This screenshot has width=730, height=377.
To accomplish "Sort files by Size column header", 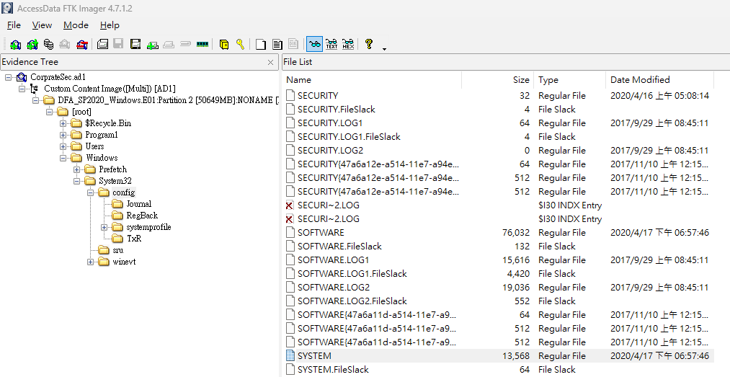I will click(498, 79).
